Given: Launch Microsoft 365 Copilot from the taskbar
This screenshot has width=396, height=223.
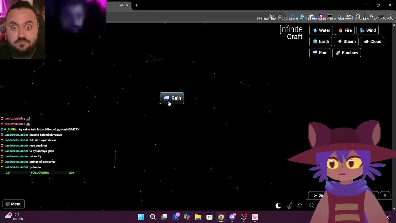Looking at the screenshot, I should [x=187, y=217].
